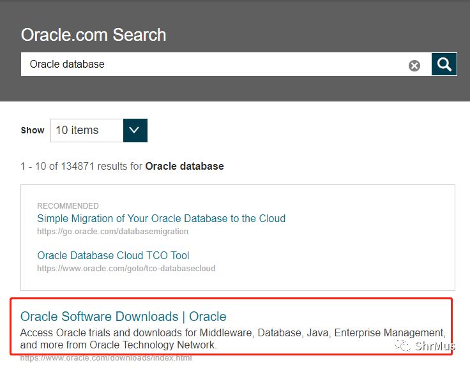Open the Show items dropdown arrow
Screen dimensions: 470x365
[x=135, y=130]
